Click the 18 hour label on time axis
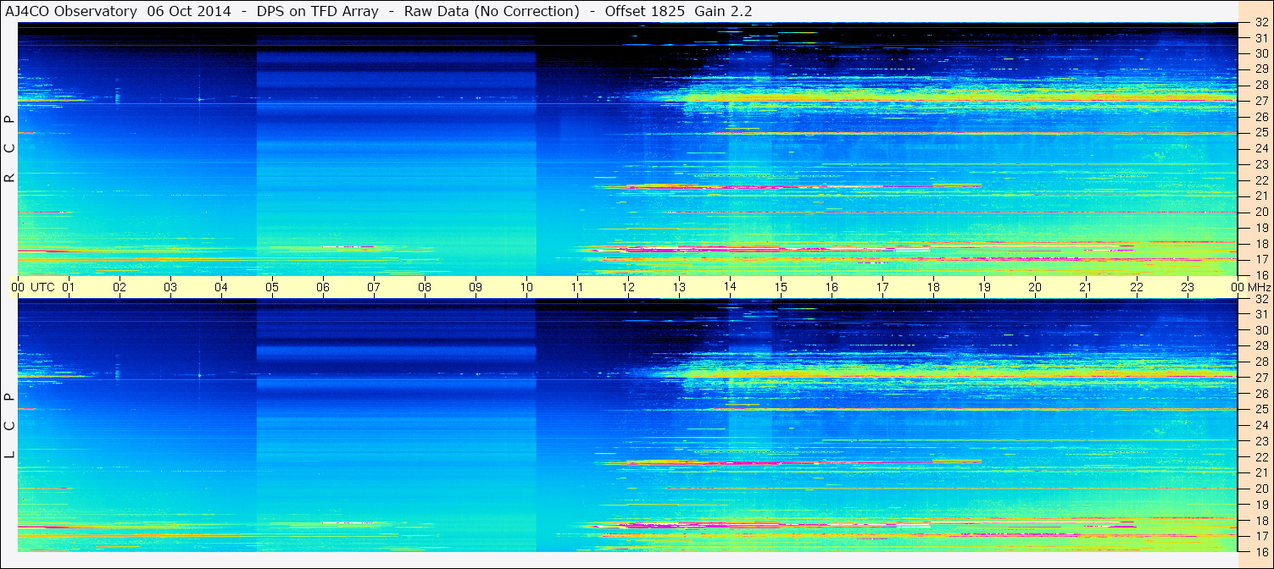Image resolution: width=1274 pixels, height=569 pixels. tap(933, 287)
